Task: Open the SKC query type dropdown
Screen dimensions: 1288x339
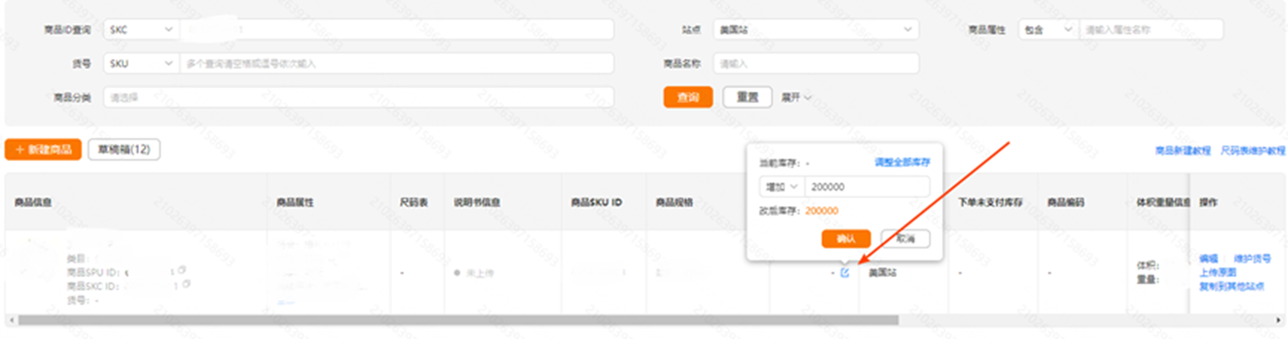Action: click(x=141, y=29)
